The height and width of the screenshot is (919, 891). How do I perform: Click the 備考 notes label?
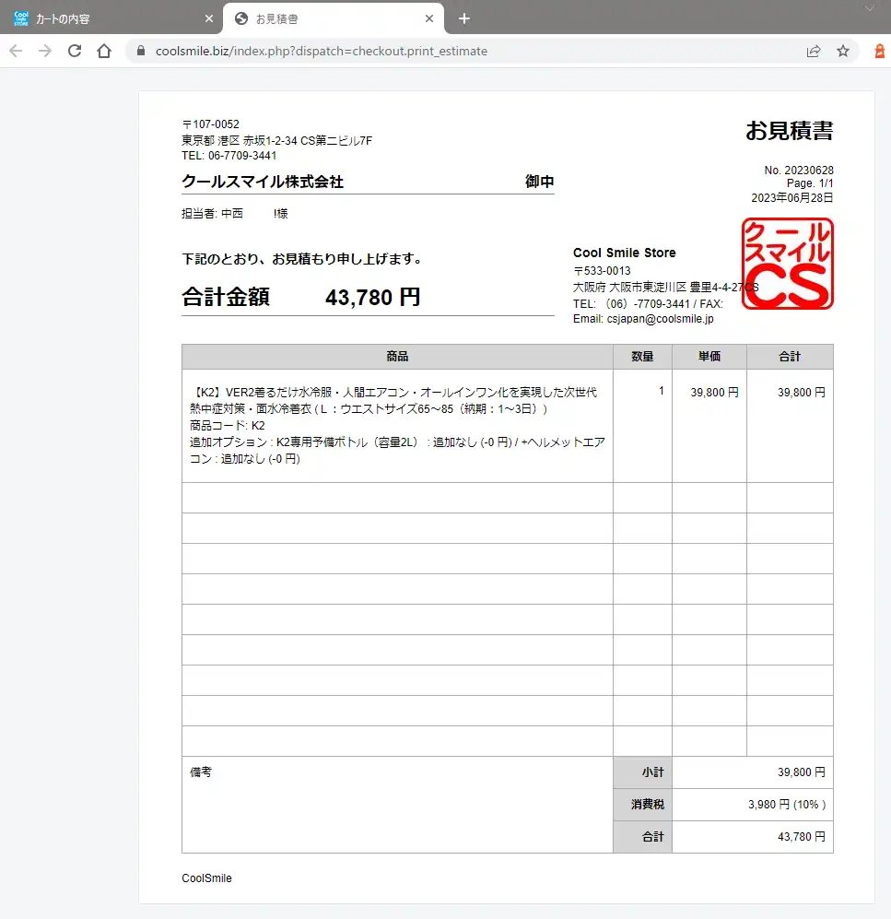tap(200, 772)
